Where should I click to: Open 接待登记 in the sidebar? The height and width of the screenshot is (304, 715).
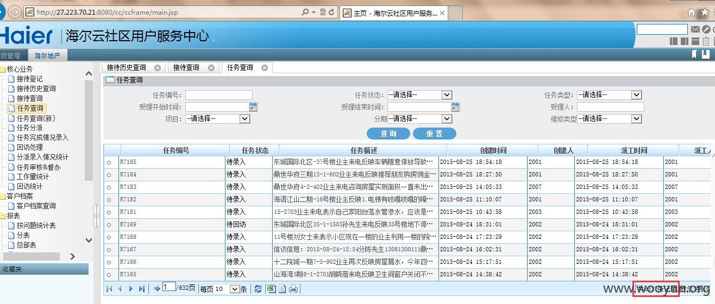[x=29, y=79]
